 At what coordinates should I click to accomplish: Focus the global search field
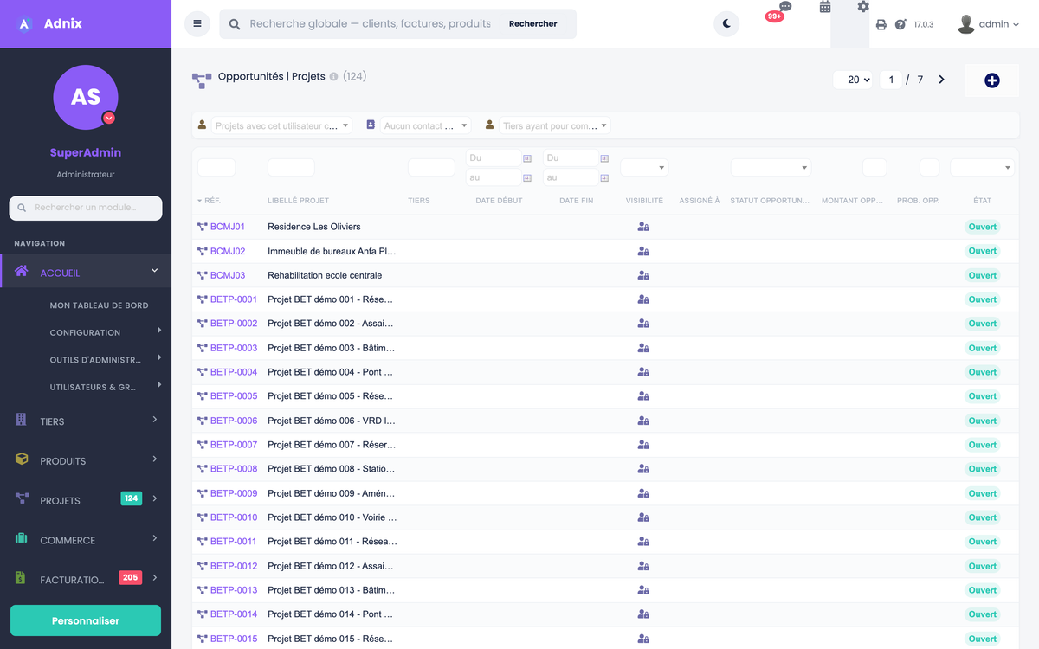click(371, 24)
